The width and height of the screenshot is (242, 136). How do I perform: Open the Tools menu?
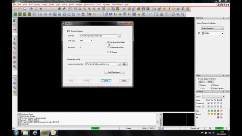(98, 5)
